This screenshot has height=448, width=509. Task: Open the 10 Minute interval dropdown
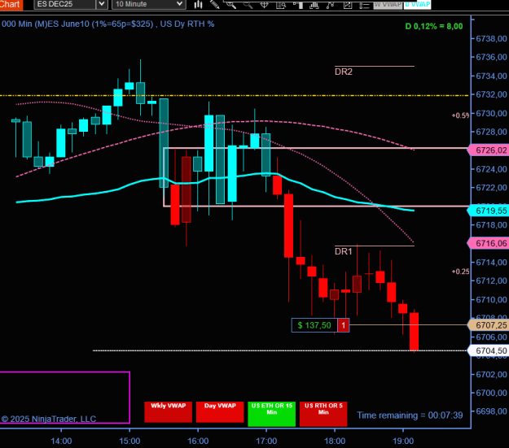click(x=149, y=4)
